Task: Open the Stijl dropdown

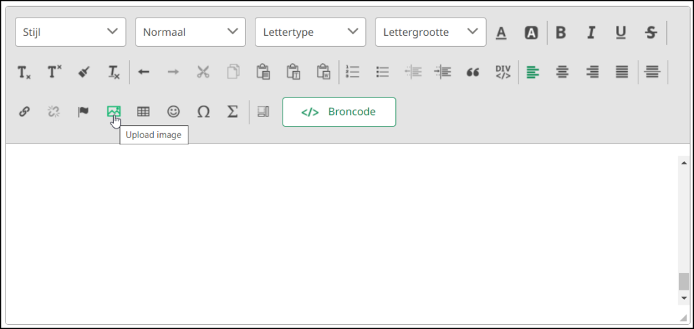Action: [x=70, y=32]
